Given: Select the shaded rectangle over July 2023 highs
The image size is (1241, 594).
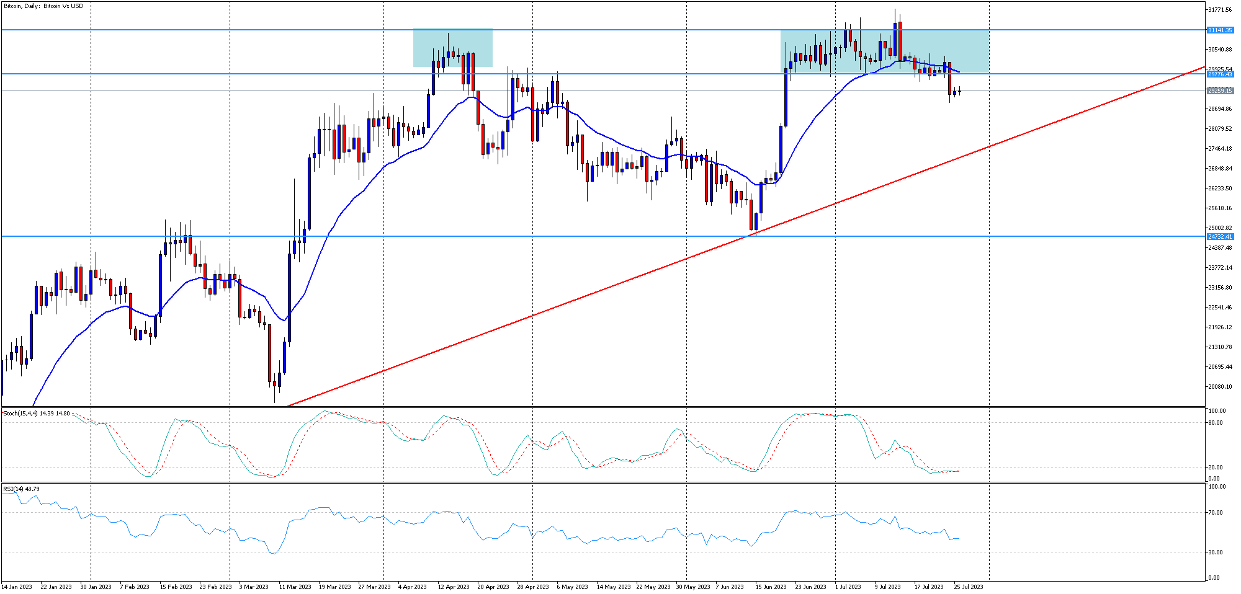Looking at the screenshot, I should [x=885, y=51].
